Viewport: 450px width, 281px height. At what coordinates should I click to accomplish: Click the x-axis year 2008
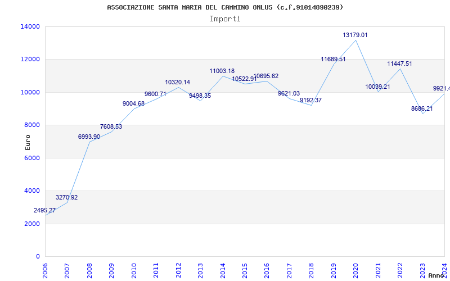(89, 270)
